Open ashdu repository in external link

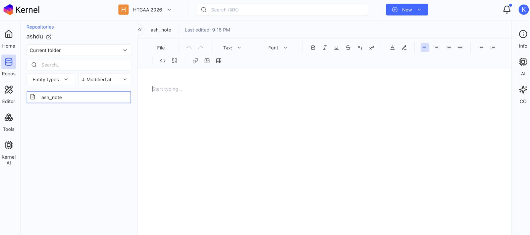point(49,37)
